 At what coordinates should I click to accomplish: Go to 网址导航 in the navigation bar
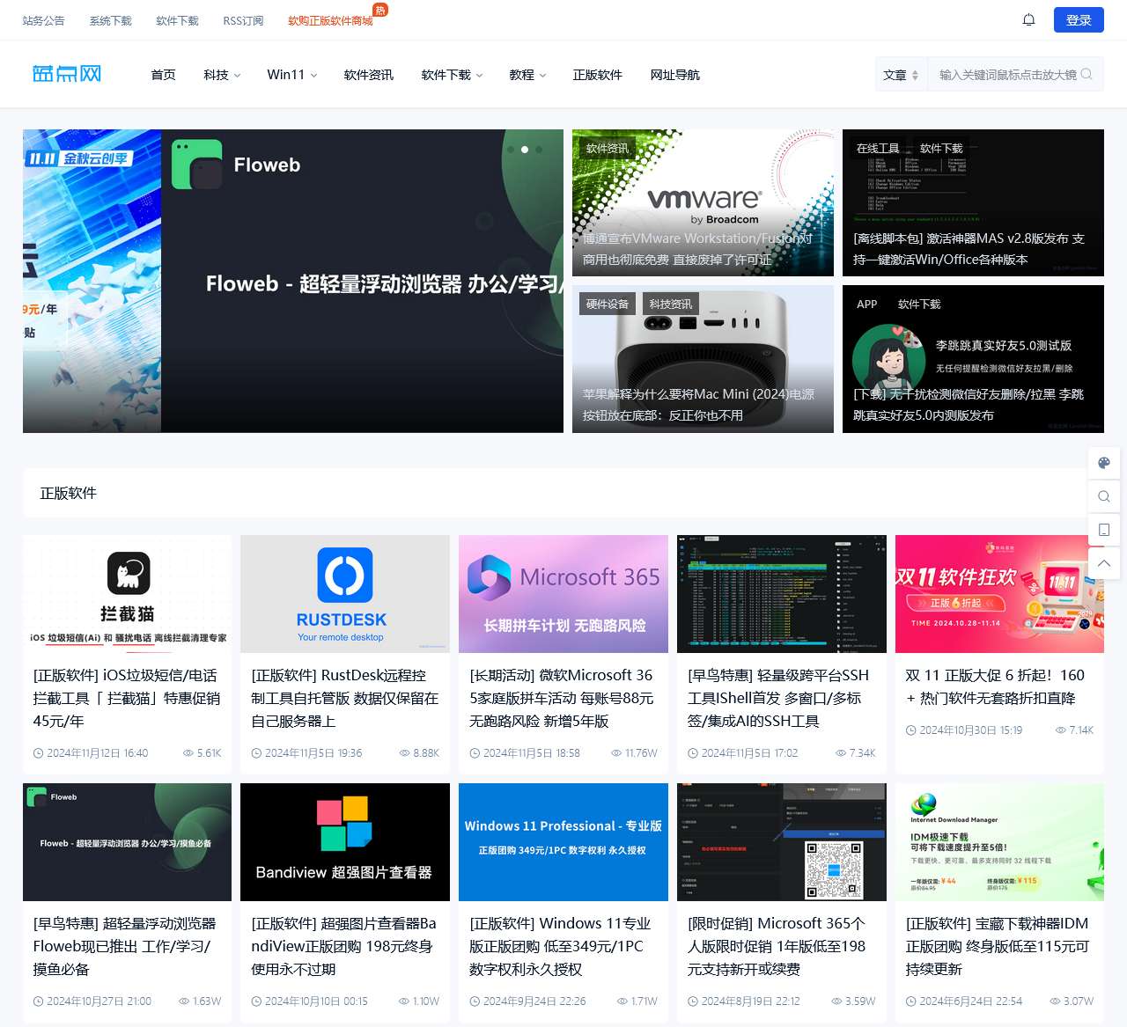(674, 75)
